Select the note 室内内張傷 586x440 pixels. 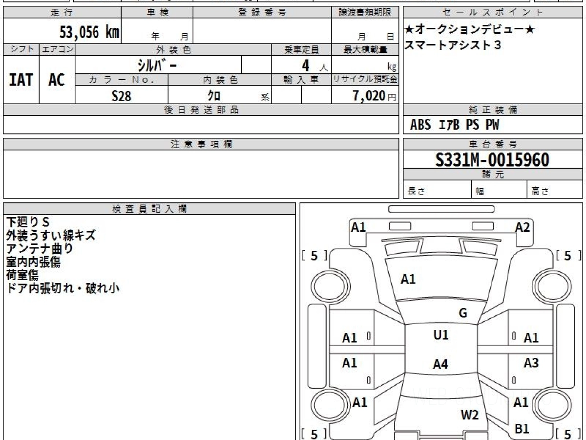33,262
